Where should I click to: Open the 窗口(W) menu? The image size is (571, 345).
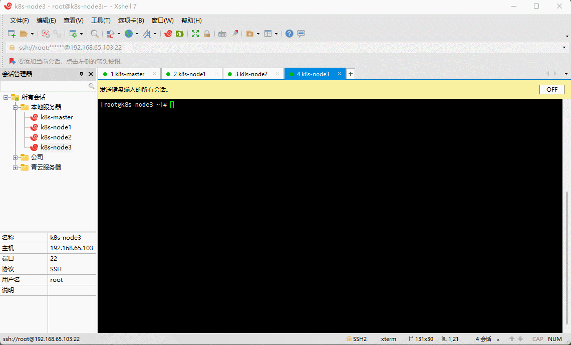pyautogui.click(x=163, y=21)
